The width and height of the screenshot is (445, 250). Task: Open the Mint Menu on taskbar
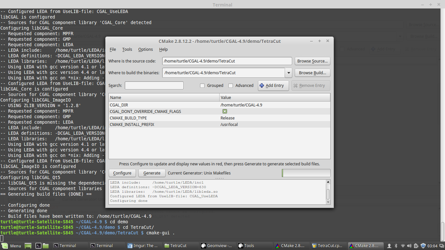pyautogui.click(x=11, y=246)
